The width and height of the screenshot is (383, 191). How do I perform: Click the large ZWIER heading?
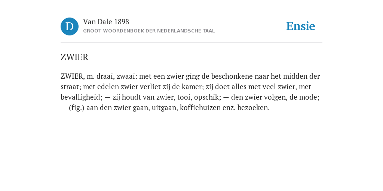(74, 57)
